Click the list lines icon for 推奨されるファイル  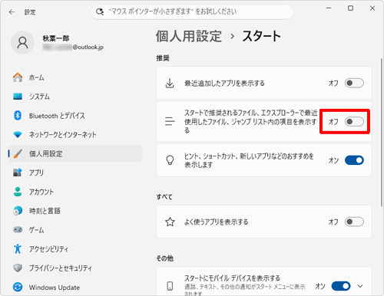coord(170,121)
